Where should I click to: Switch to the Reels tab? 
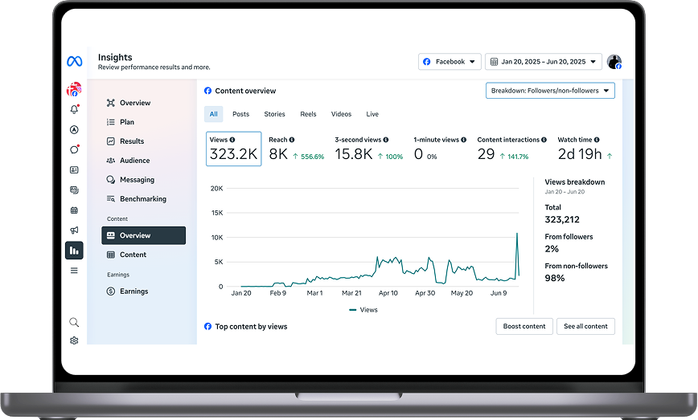click(309, 114)
